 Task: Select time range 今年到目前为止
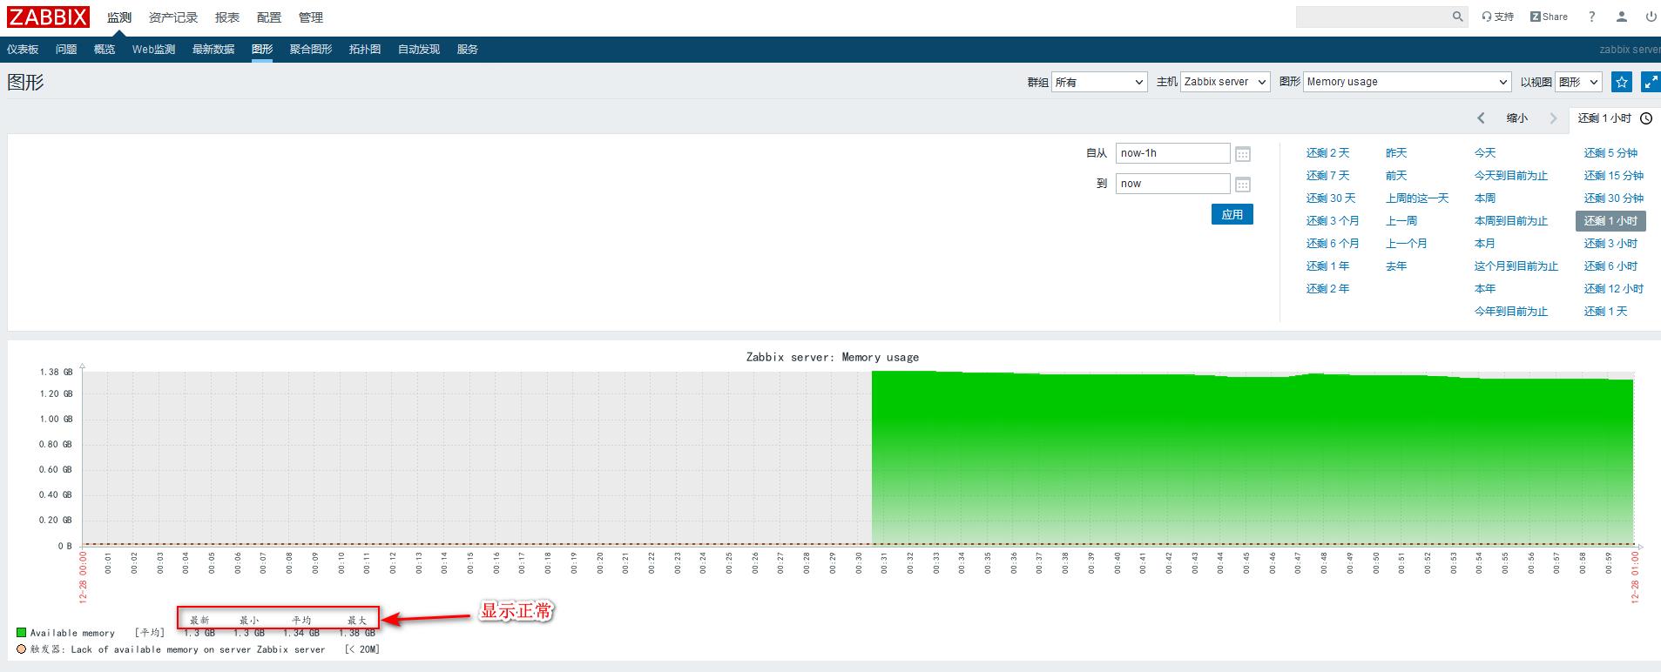click(x=1511, y=311)
